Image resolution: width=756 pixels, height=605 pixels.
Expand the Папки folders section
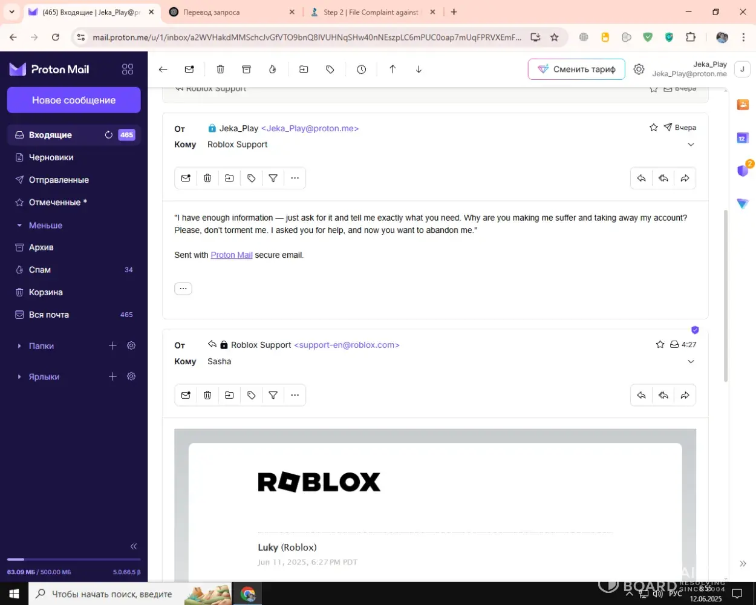19,346
